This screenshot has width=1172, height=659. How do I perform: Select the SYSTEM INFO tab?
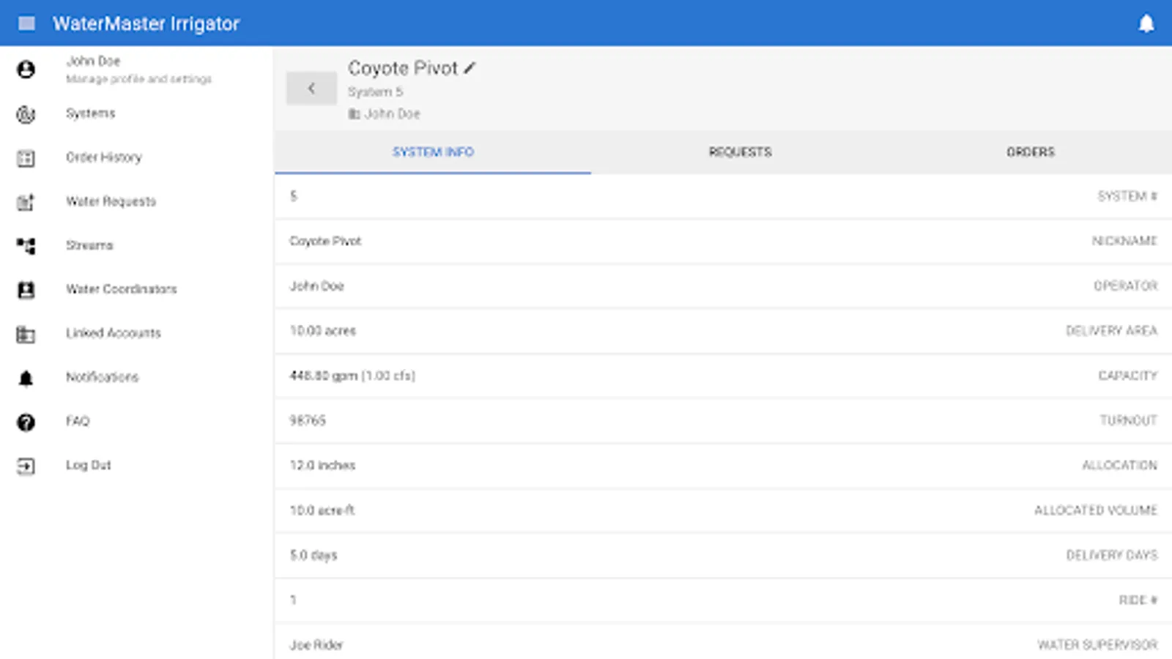coord(433,152)
